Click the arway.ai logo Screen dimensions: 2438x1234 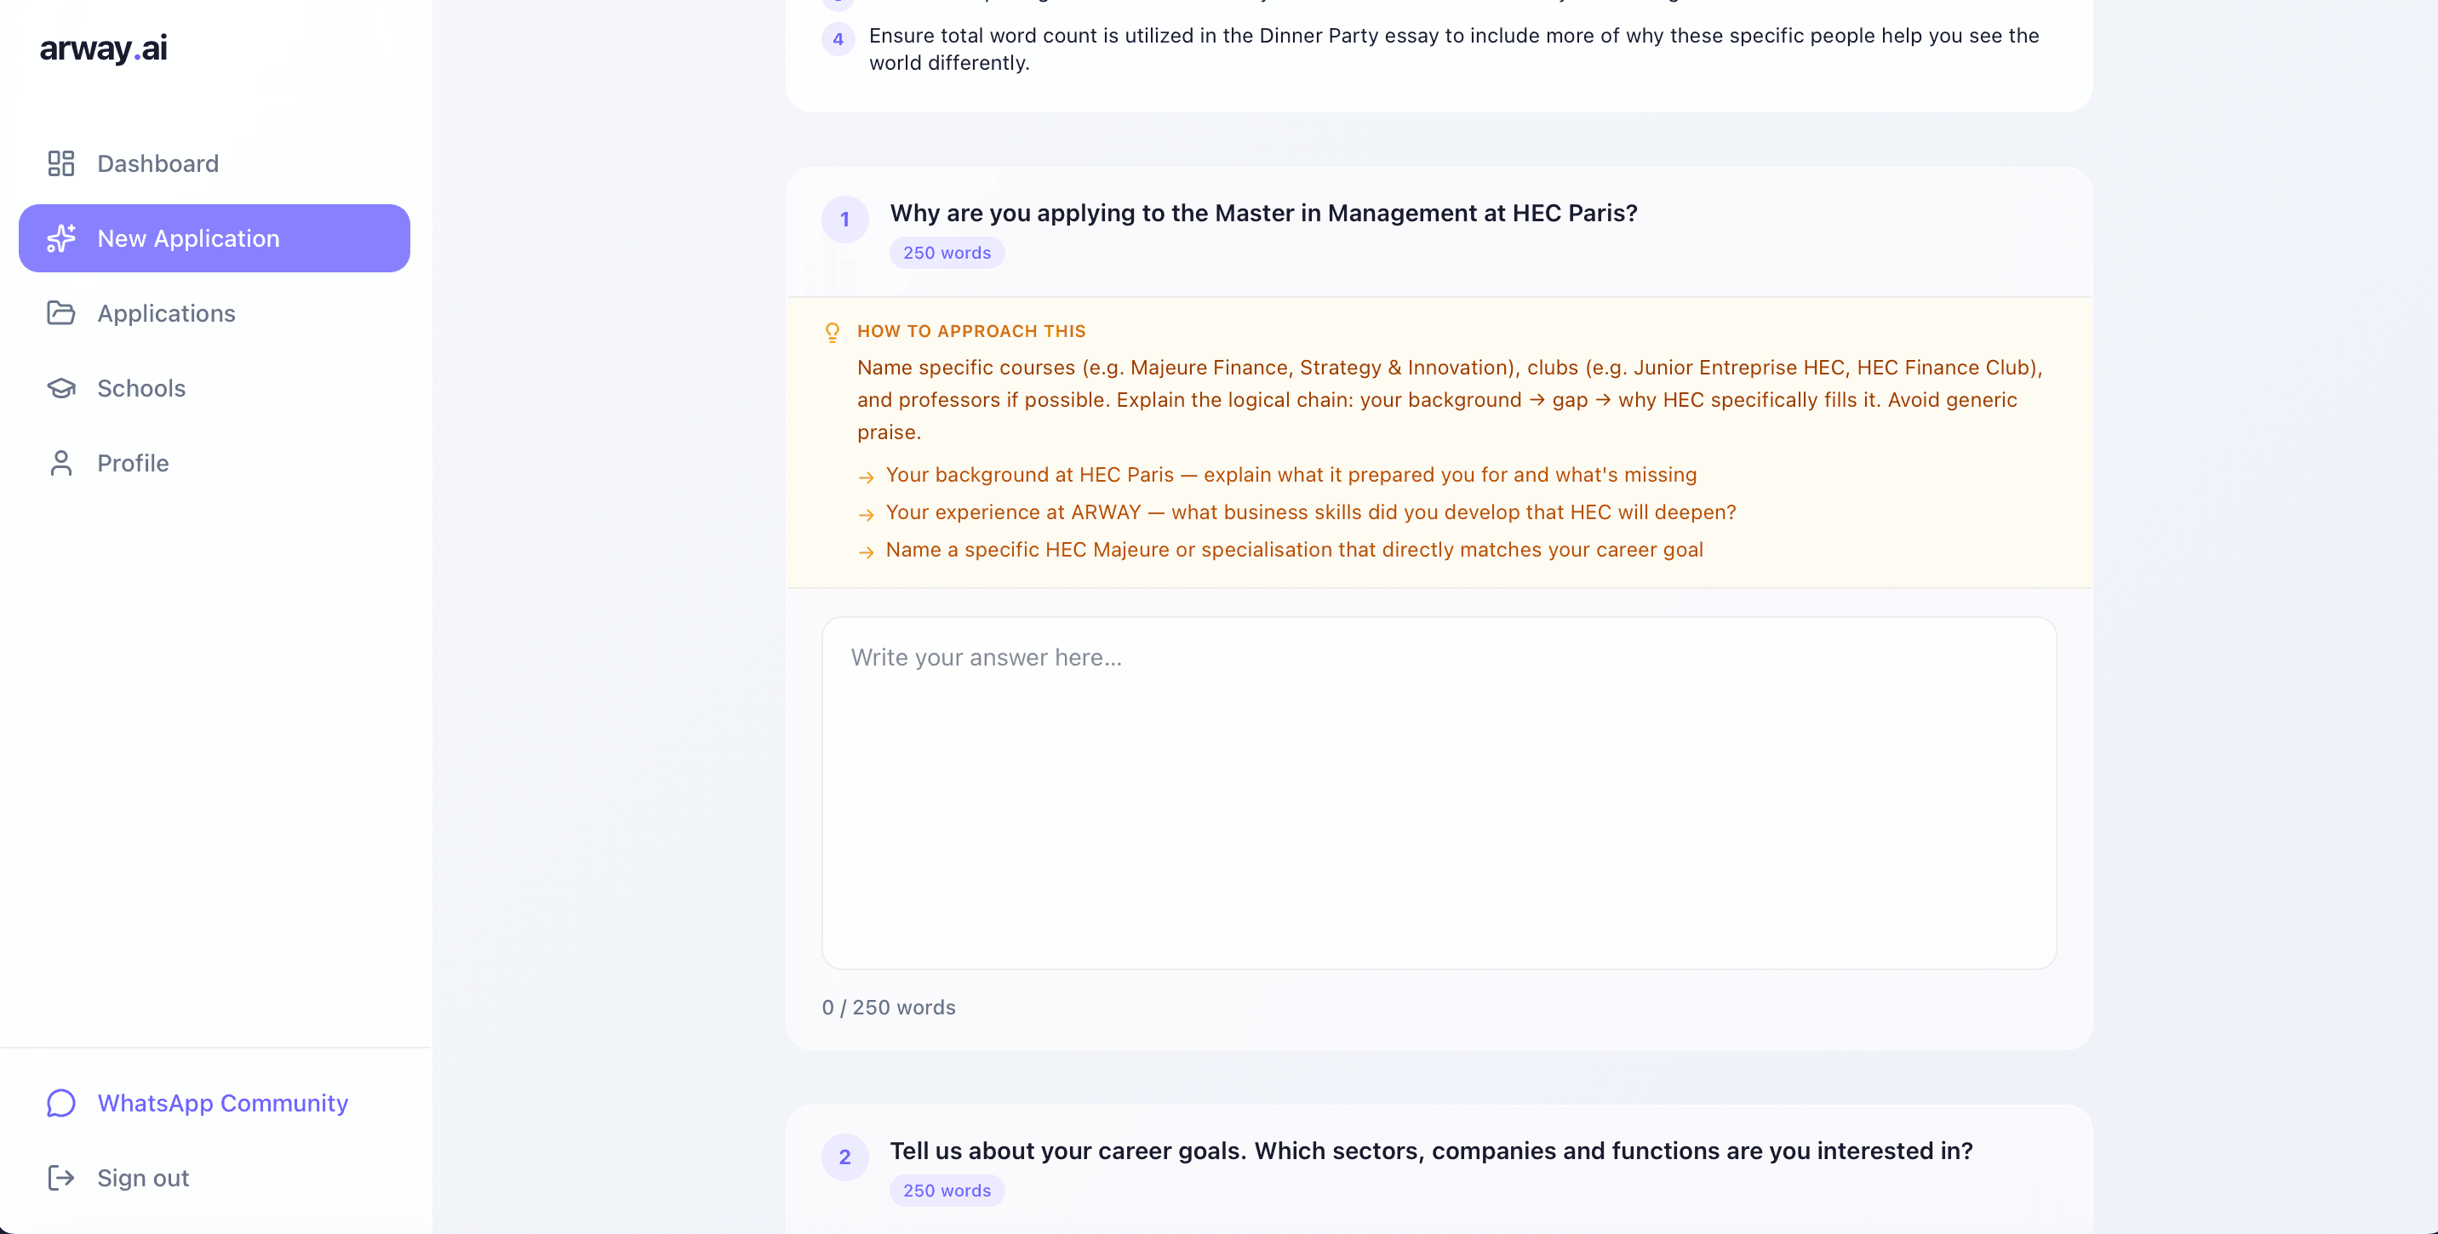[103, 49]
